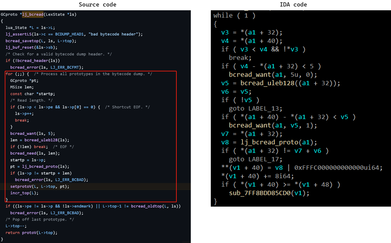Click the 'if ( *(a1 + 40) - *(a1 + 32) < v5 )' line
Viewport: 391px width, 243px height.
point(288,117)
